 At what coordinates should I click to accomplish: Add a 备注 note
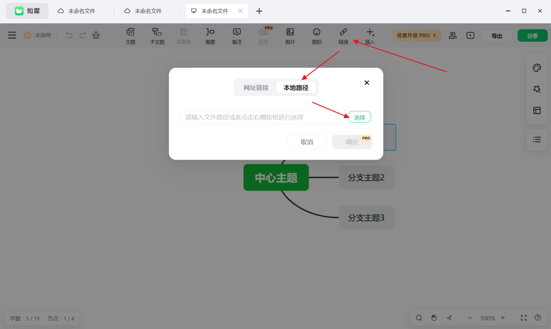[x=237, y=36]
